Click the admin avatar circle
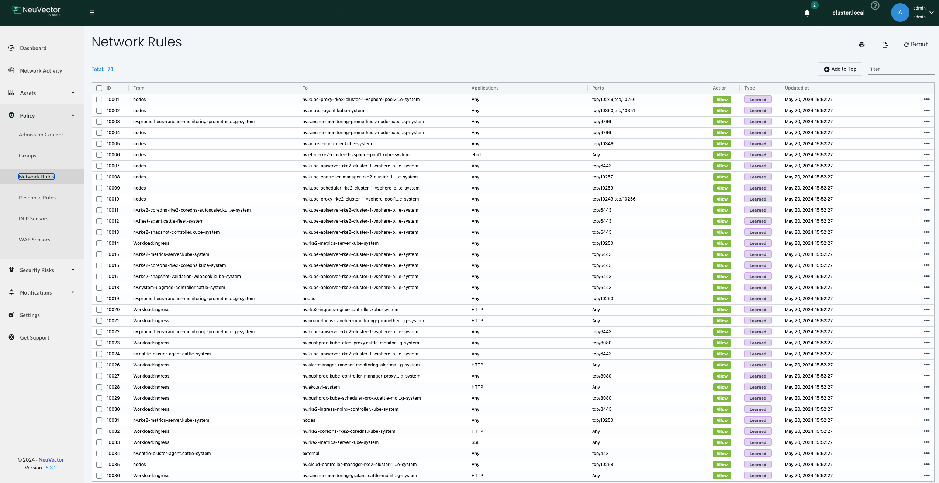939x483 pixels. coord(900,13)
